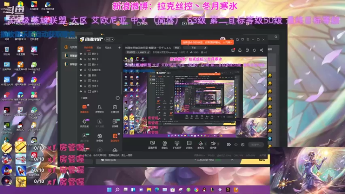The width and height of the screenshot is (345, 194).
Task: Toggle visibility of 文本 2 layer
Action: coord(81,81)
